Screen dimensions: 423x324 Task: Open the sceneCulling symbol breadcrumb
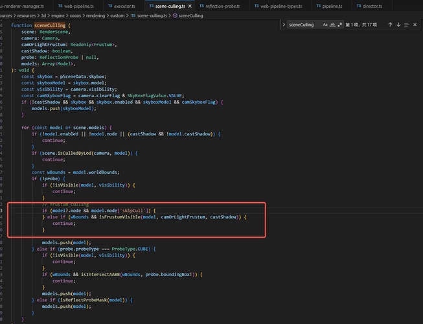tap(190, 16)
